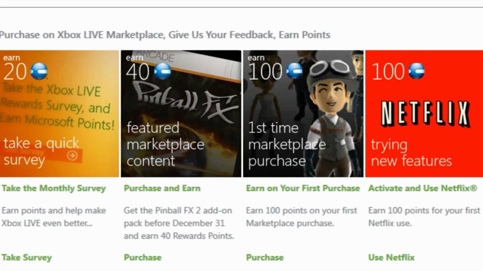Select the 'featured marketplace content' tile text
The width and height of the screenshot is (483, 271).
click(x=165, y=144)
